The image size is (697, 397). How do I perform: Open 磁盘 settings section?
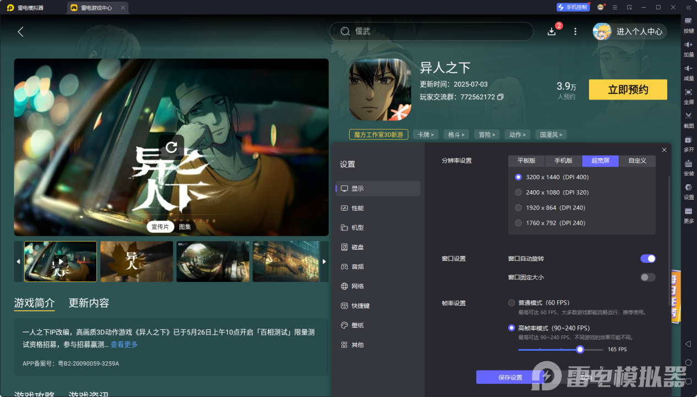378,247
